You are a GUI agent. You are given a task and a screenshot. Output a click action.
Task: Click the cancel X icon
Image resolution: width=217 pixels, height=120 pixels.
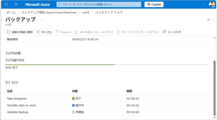[38, 32]
